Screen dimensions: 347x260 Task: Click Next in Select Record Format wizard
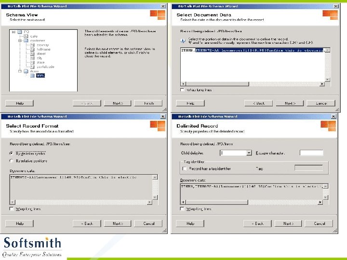tap(118, 223)
